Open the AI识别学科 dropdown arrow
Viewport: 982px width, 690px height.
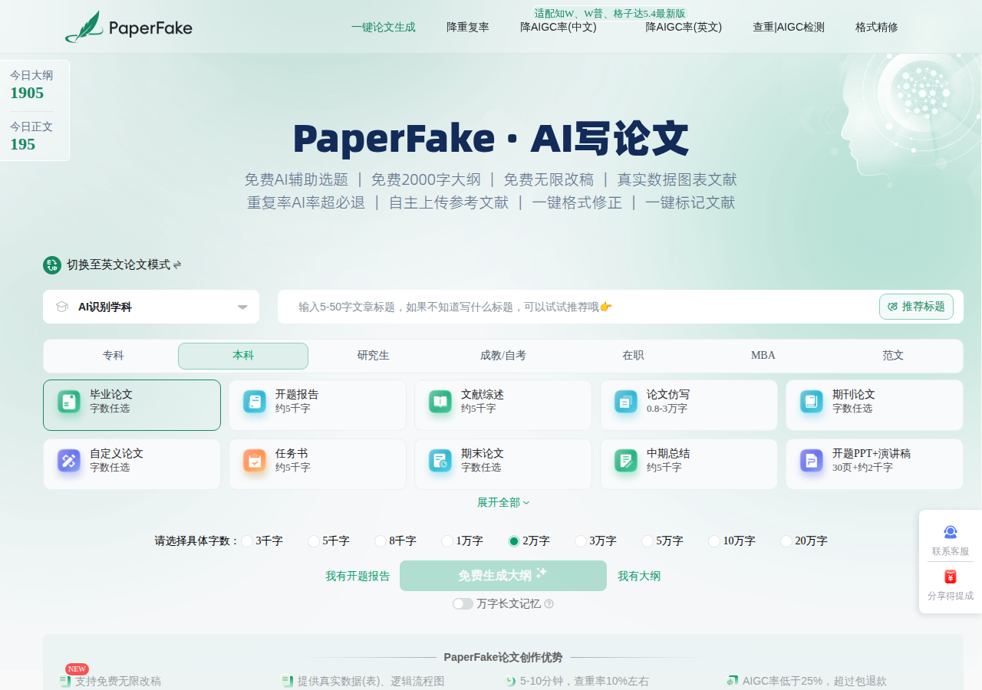(242, 307)
